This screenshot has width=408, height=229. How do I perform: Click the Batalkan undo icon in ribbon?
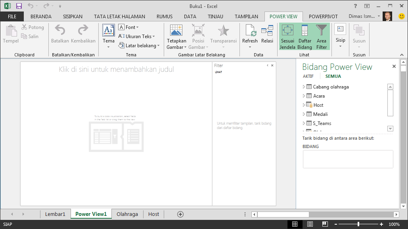click(x=60, y=31)
